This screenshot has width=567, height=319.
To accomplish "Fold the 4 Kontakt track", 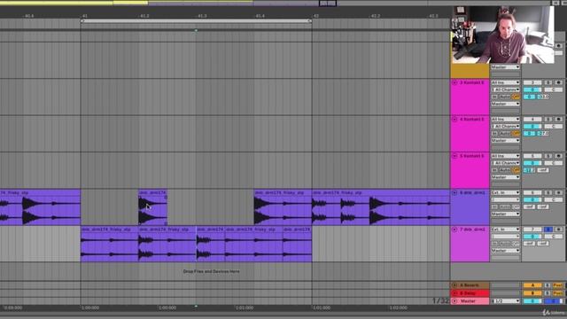I will click(454, 120).
